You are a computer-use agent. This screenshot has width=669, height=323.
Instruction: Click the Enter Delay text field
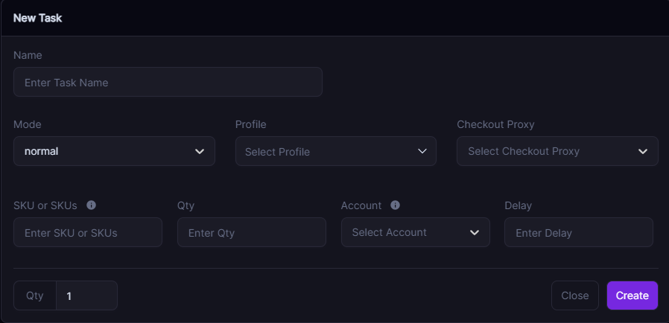click(x=579, y=232)
